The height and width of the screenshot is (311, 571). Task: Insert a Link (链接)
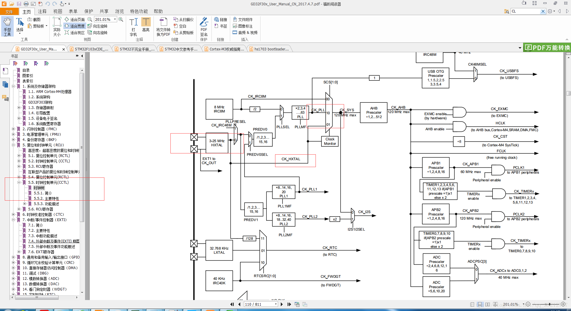click(x=221, y=20)
